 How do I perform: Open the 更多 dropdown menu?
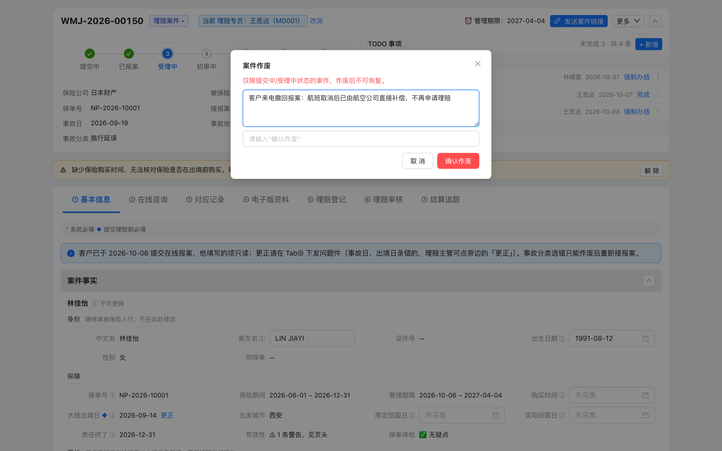click(628, 21)
